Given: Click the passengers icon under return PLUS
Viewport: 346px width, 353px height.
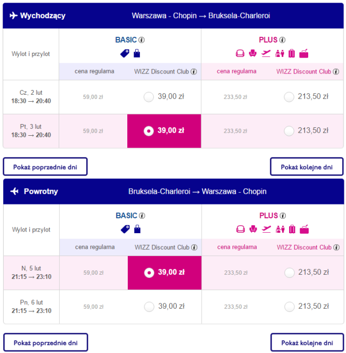Looking at the screenshot, I should point(279,229).
